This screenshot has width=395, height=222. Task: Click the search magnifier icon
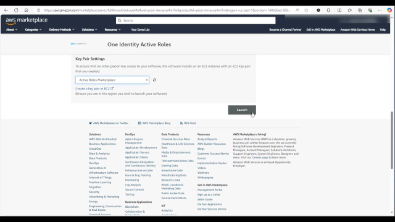[x=120, y=20]
